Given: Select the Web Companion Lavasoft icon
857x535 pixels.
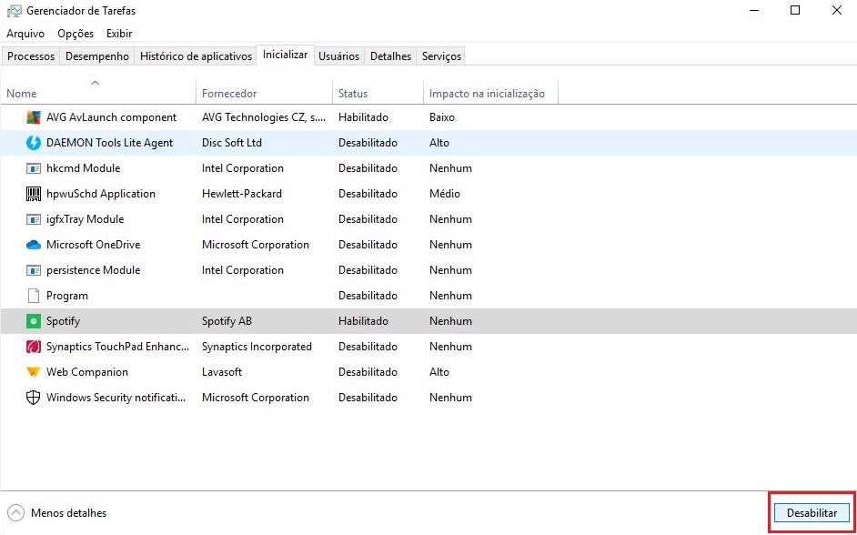Looking at the screenshot, I should pos(34,372).
